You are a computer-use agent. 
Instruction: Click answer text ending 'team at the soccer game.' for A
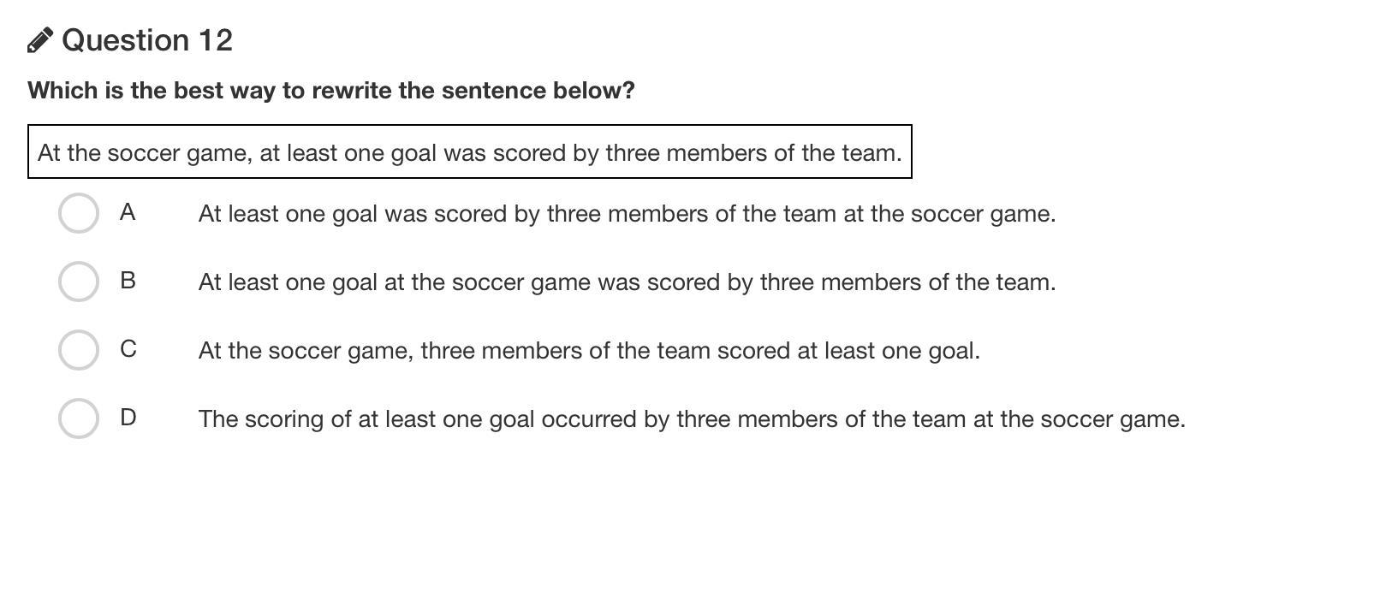tap(627, 214)
